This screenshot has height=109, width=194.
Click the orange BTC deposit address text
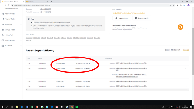[129, 13]
